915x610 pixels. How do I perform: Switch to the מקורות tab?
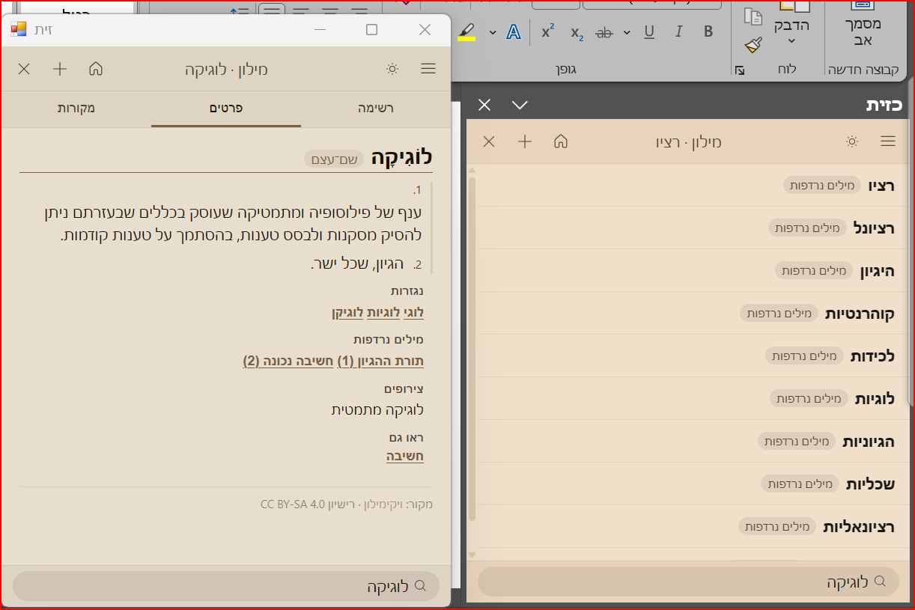coord(76,109)
